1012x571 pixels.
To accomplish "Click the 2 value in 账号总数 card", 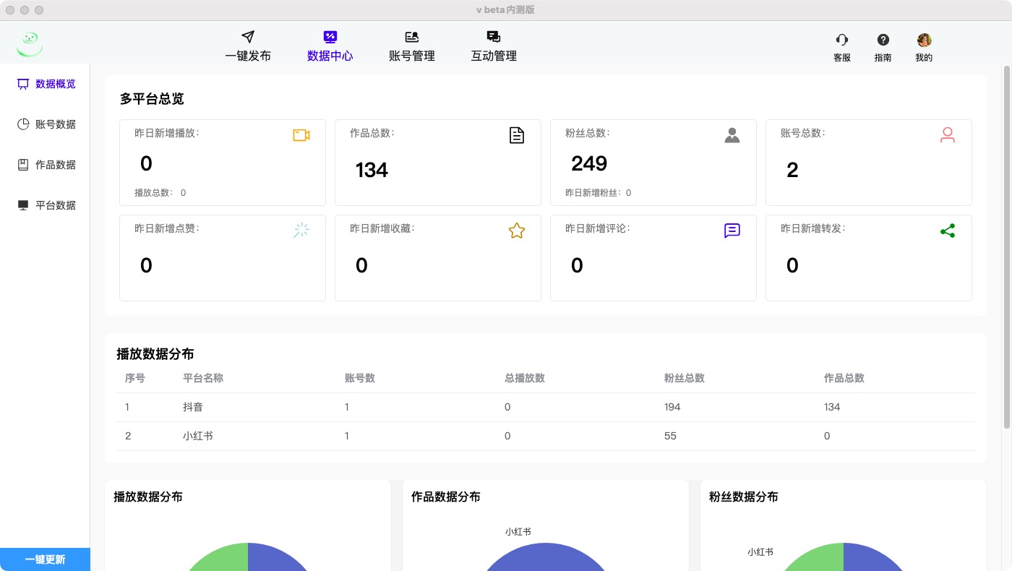I will pos(792,170).
